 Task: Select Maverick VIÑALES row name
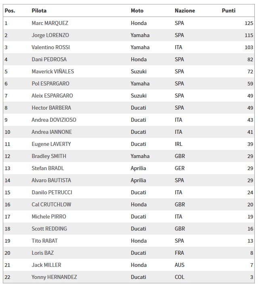point(52,71)
